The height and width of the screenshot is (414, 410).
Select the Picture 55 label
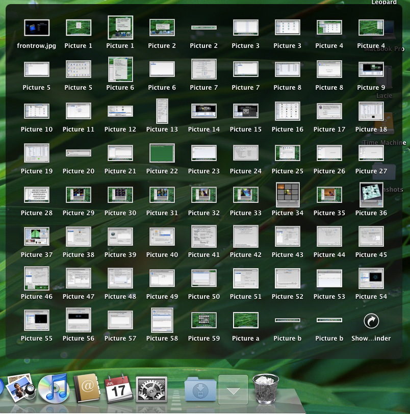coord(37,338)
